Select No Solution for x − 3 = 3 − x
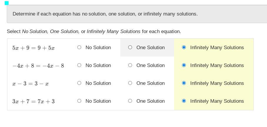267x127 pixels. click(79, 83)
